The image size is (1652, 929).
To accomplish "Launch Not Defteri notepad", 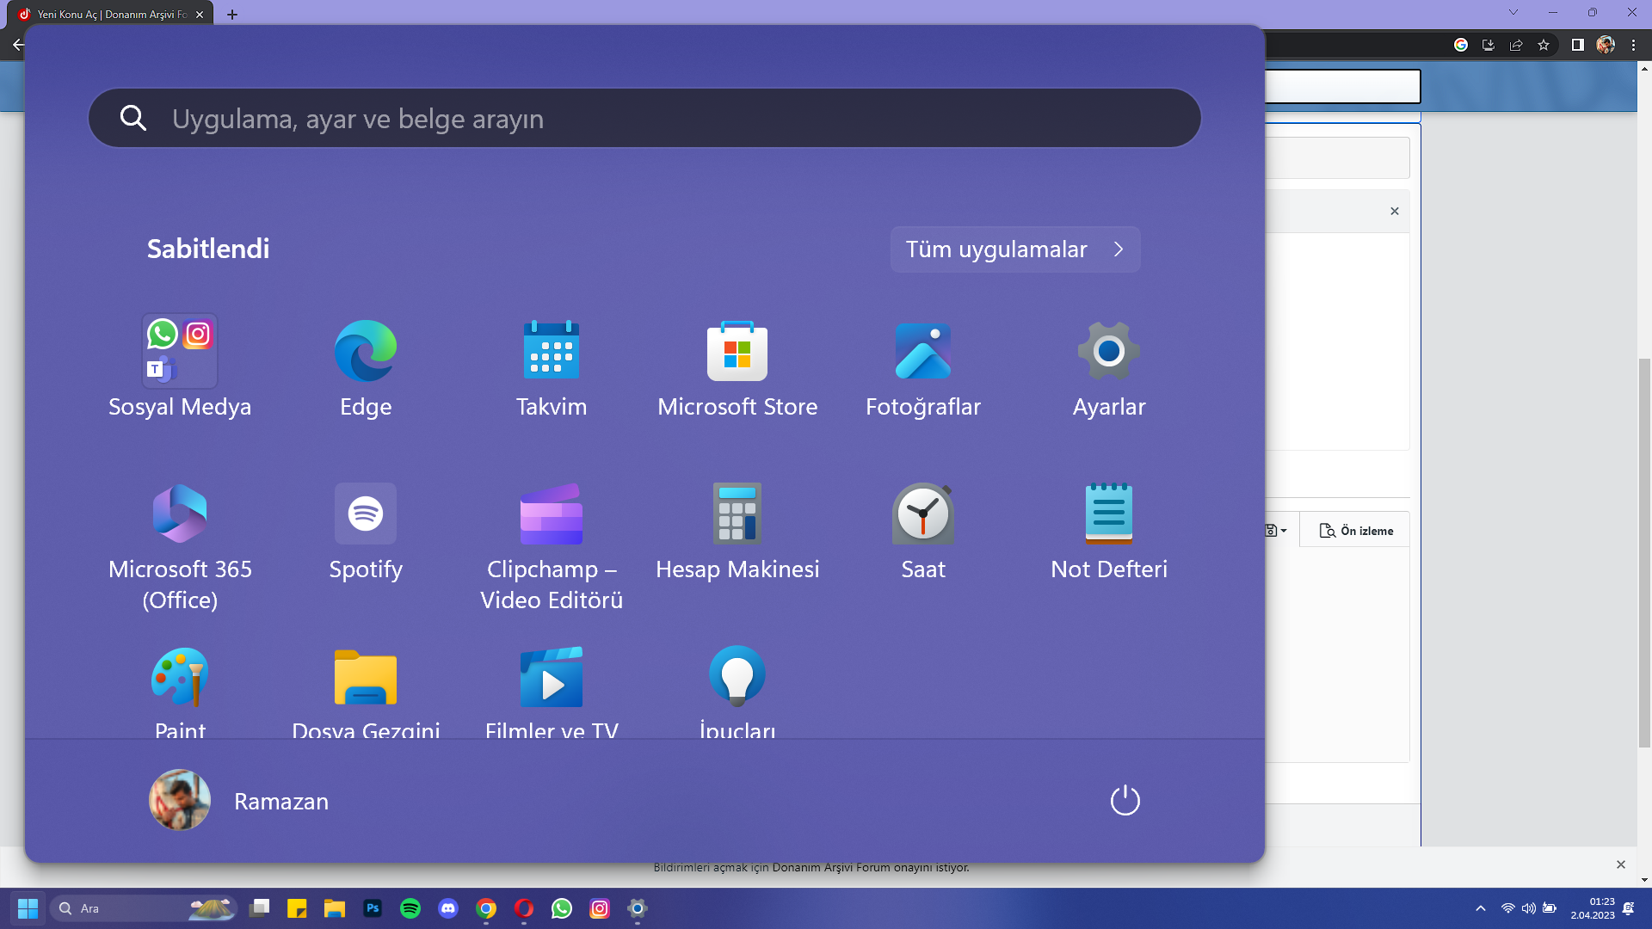I will click(1109, 531).
